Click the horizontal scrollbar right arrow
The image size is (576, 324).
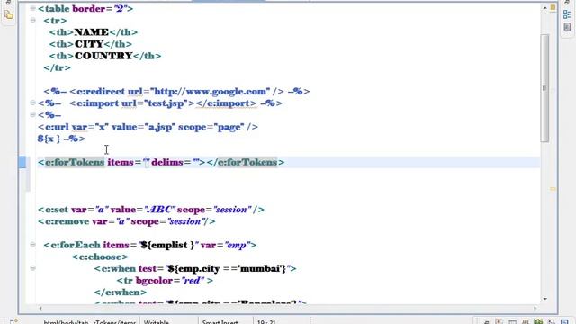tap(535, 308)
